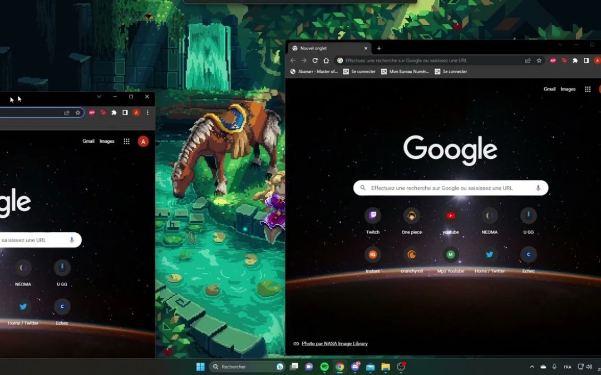Go forward in right Chrome window
The image size is (601, 375).
tap(304, 61)
